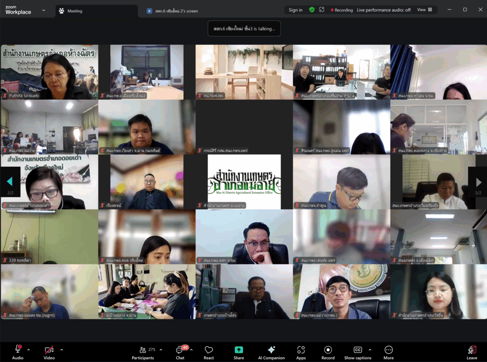Open AI Companion
487x362 pixels.
(271, 350)
